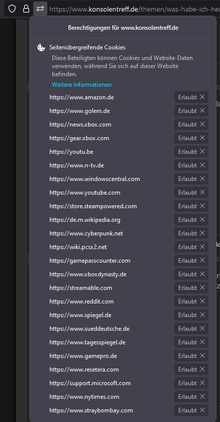Remove the www.nytimes.com allowed entry
This screenshot has height=422, width=220.
pyautogui.click(x=202, y=396)
